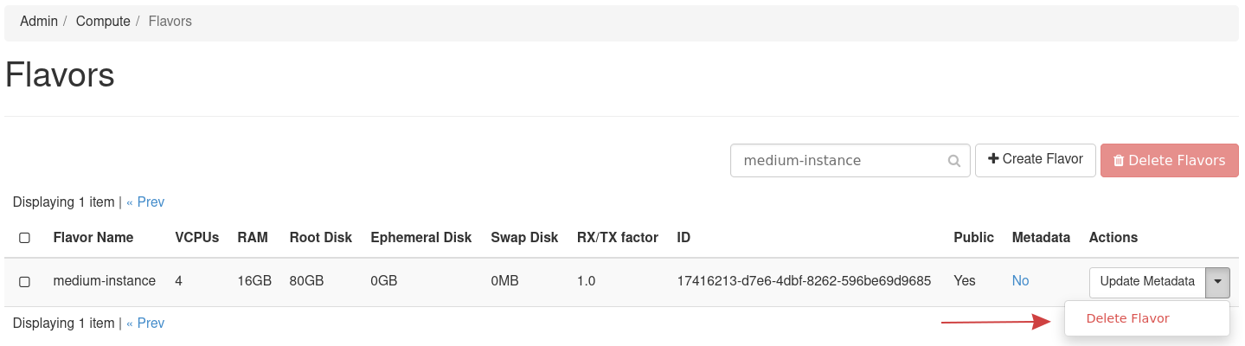1245x346 pixels.
Task: Click the trash icon on Delete Flavors
Action: (x=1119, y=161)
